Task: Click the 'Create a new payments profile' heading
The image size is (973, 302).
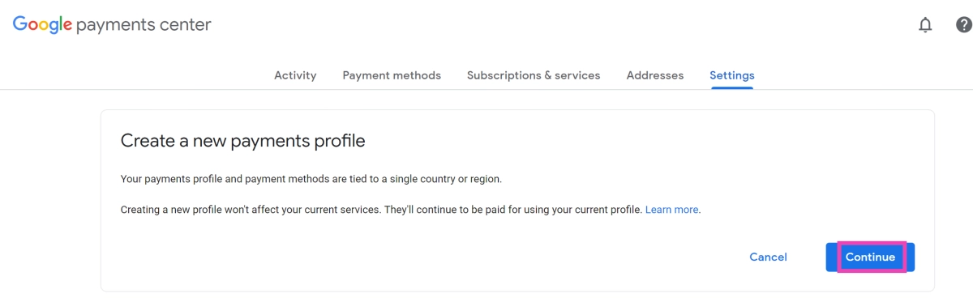Action: 243,141
